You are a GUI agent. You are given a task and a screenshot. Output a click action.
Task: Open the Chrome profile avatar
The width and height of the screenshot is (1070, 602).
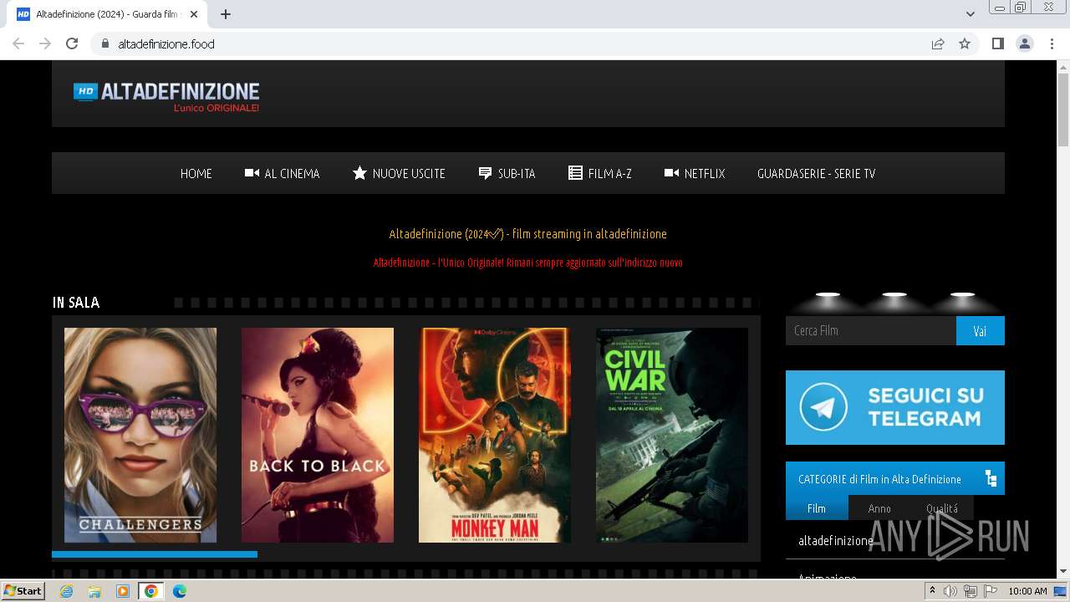[1025, 43]
